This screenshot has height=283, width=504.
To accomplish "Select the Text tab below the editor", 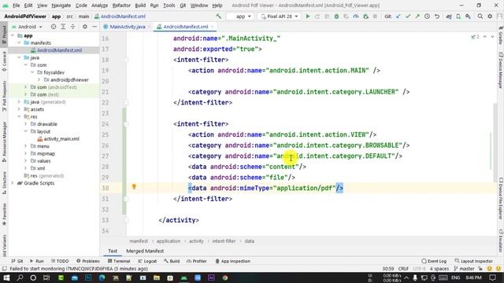I will tap(113, 251).
